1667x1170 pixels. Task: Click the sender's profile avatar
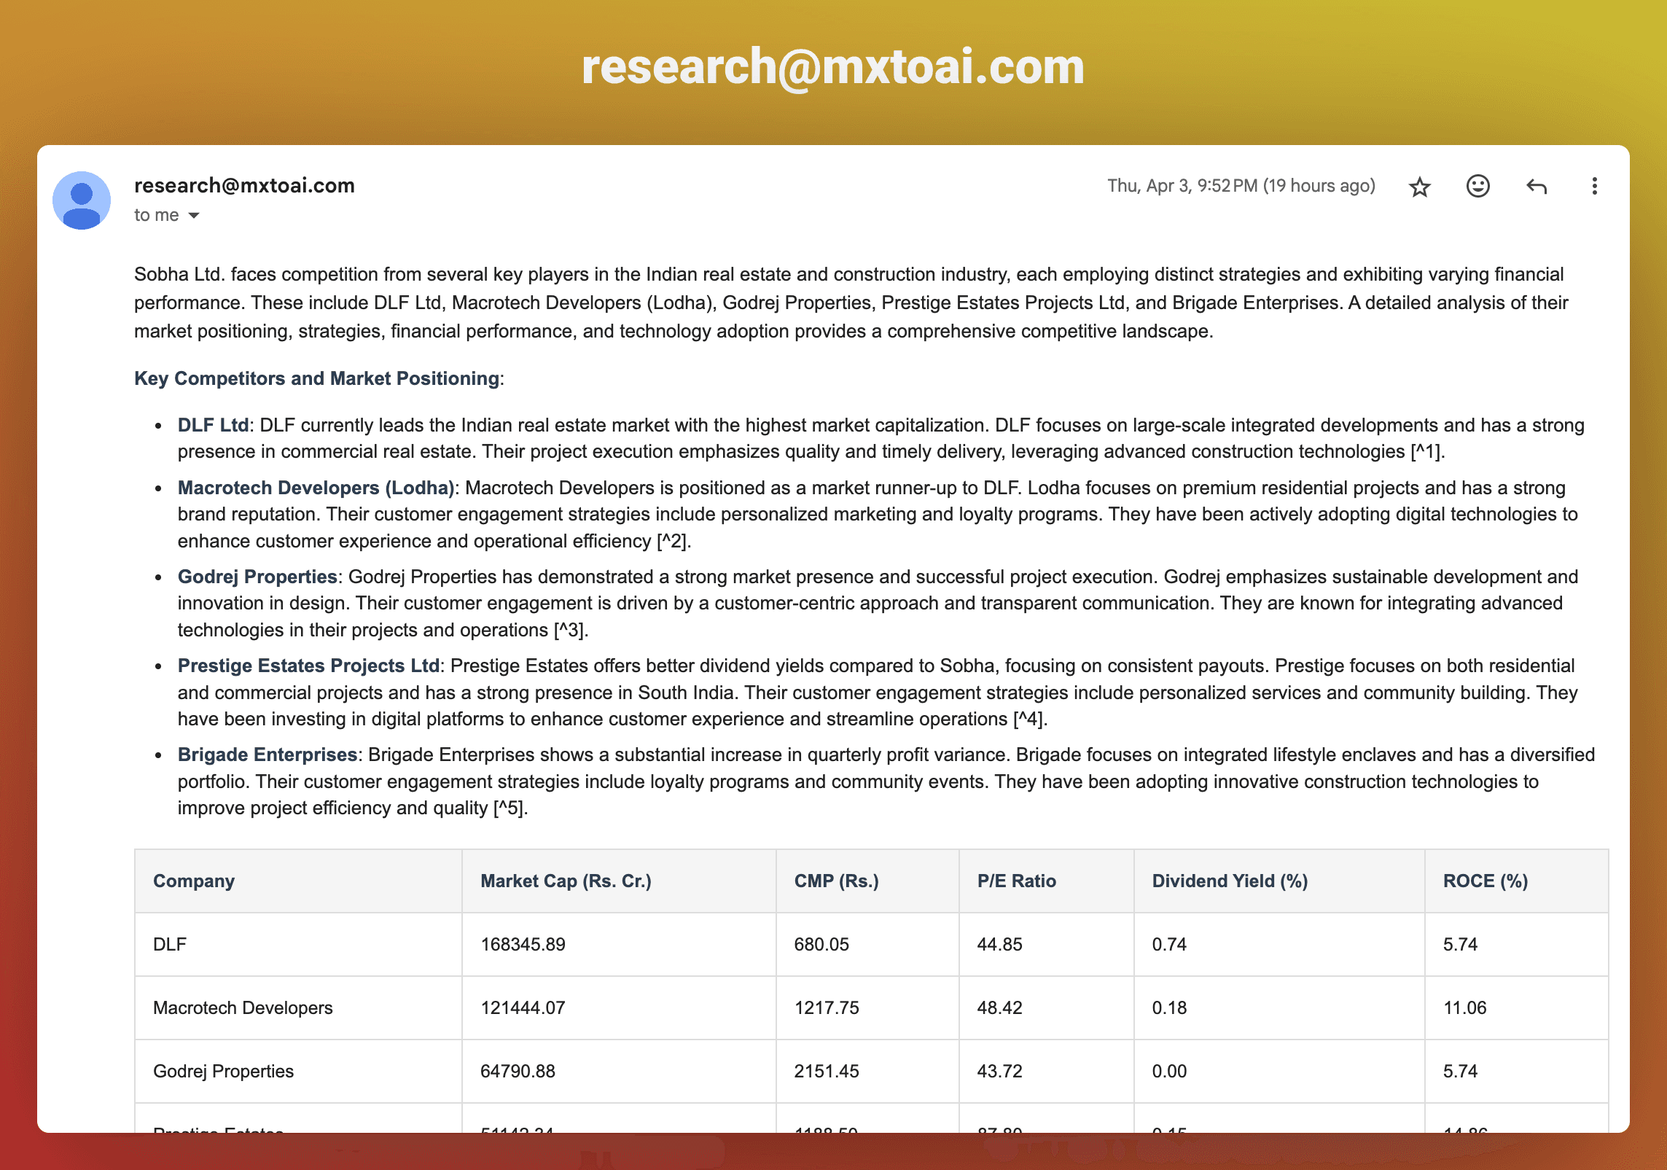pyautogui.click(x=82, y=200)
